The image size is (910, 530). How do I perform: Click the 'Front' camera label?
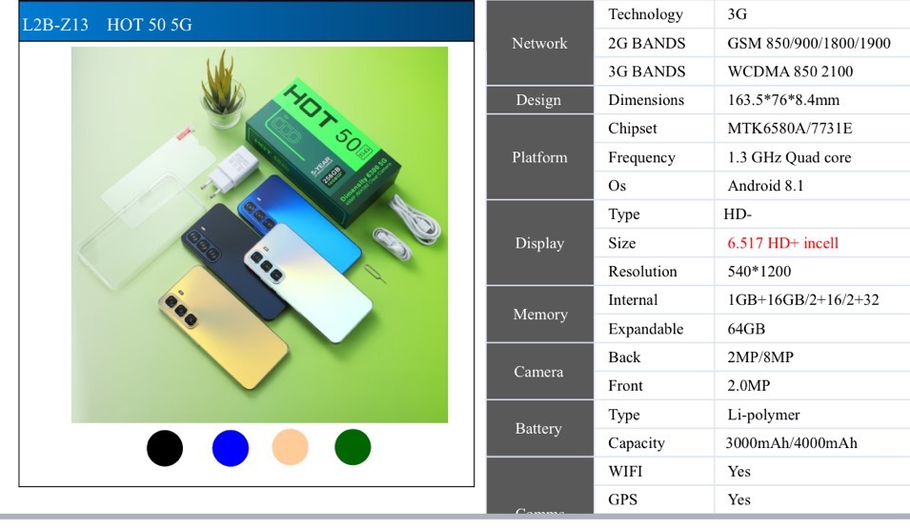pyautogui.click(x=626, y=385)
